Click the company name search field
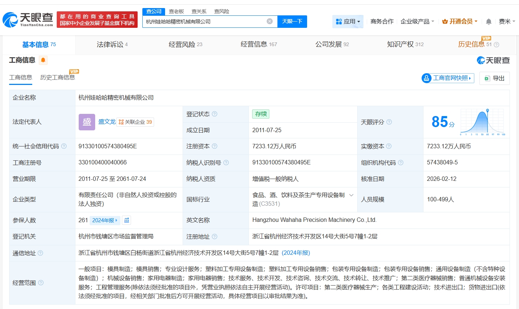Viewport: 519px width, 309px height. pos(205,22)
